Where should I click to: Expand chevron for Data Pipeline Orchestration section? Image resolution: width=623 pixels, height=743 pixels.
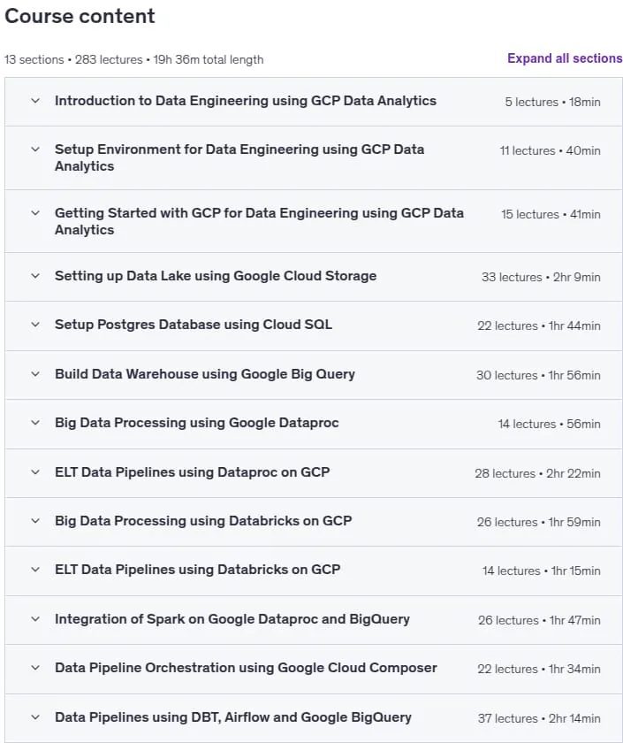coord(35,668)
